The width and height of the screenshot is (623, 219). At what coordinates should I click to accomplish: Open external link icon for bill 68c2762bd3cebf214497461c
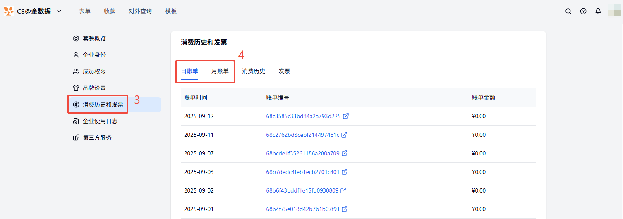[x=344, y=135]
